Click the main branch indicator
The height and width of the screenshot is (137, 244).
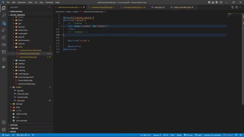(x=6, y=135)
